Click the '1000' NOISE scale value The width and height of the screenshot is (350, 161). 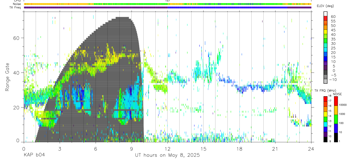click(x=342, y=114)
